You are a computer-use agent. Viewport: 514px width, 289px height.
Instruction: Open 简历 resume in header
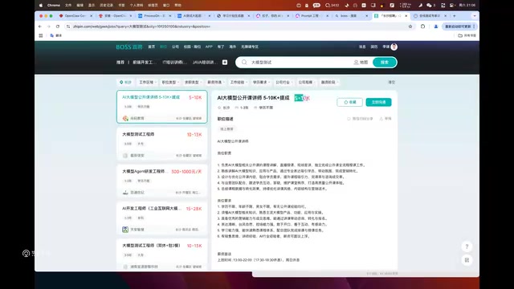[x=374, y=47]
